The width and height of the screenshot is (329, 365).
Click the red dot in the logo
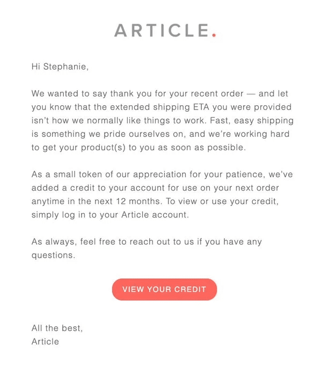pyautogui.click(x=214, y=35)
